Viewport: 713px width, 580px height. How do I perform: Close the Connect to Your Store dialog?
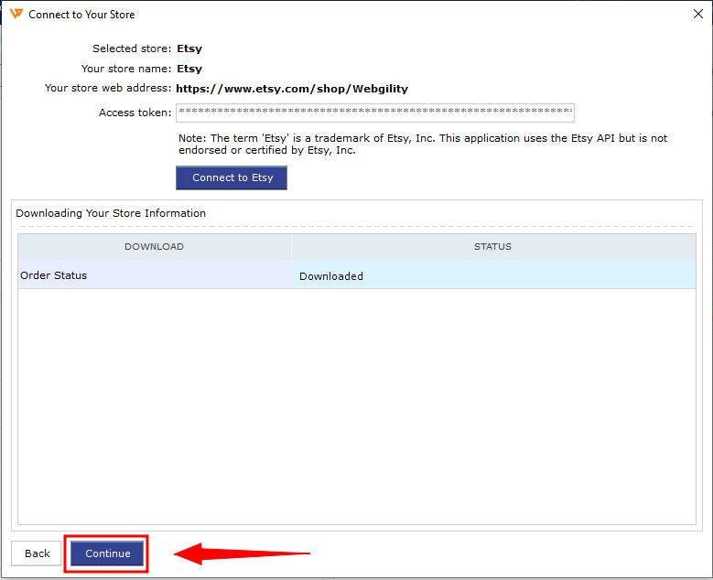(x=699, y=14)
